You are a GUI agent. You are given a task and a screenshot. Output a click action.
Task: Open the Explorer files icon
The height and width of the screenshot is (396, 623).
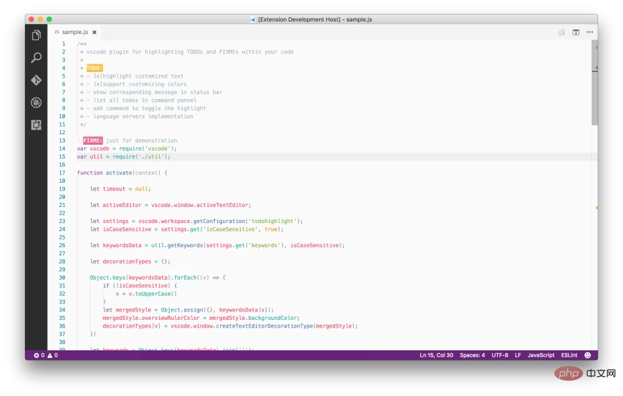coord(36,35)
